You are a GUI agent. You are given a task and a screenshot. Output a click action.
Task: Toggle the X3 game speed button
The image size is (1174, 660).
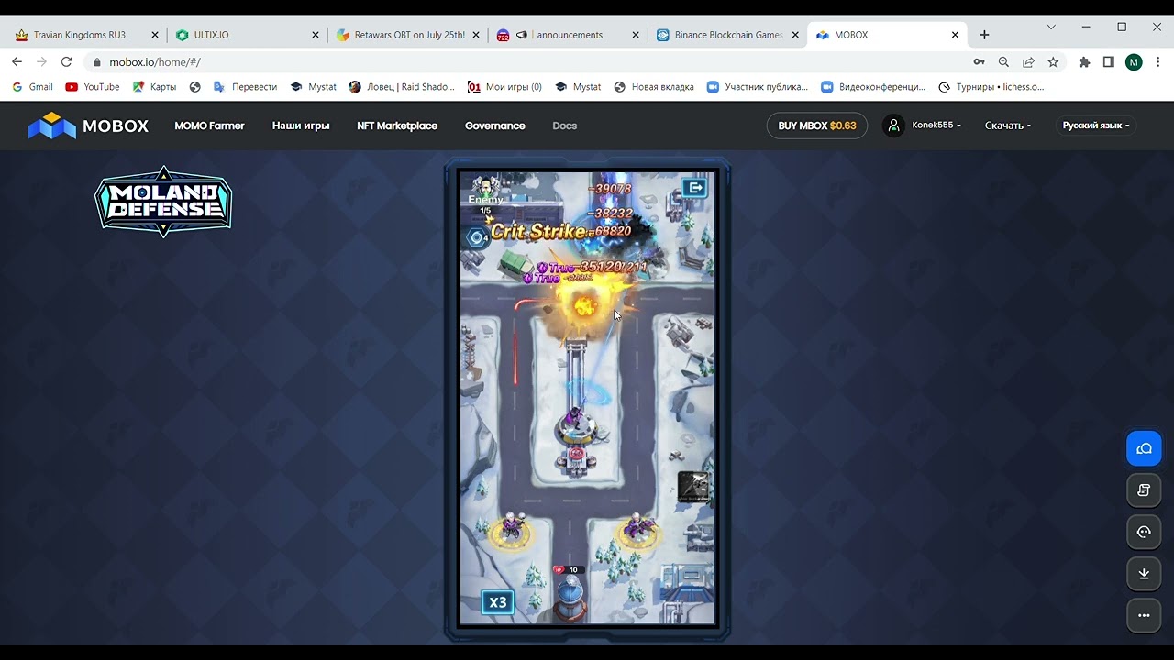pos(497,602)
